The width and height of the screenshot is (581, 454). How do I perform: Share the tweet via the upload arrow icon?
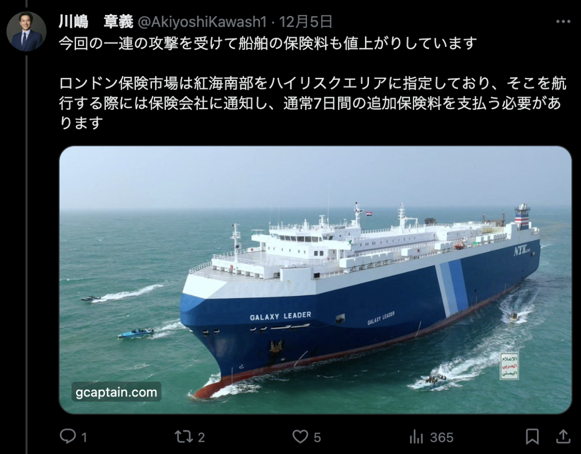pos(563,437)
